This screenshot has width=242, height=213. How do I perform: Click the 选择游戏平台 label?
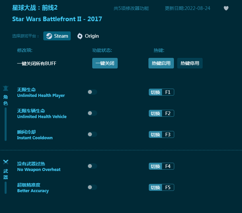click(25, 36)
